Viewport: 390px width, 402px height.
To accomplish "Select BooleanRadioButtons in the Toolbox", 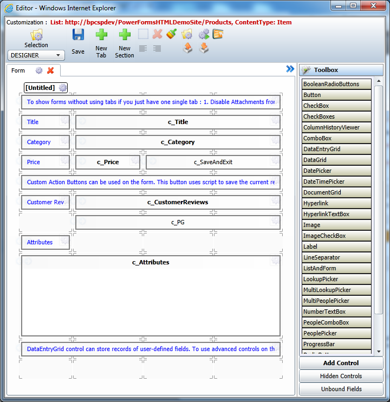I will click(337, 84).
